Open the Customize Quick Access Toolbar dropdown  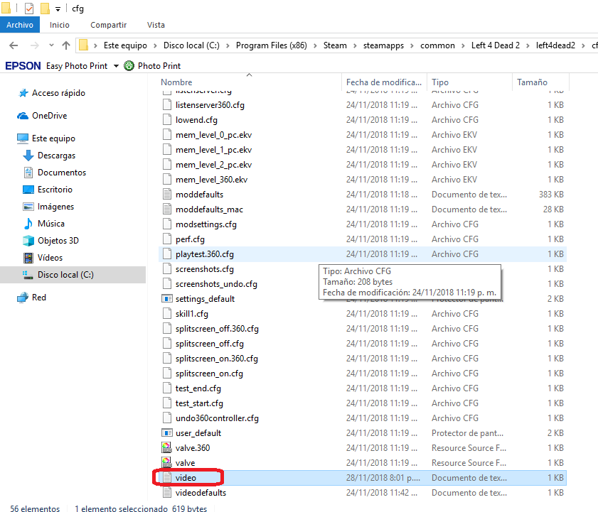pos(58,9)
